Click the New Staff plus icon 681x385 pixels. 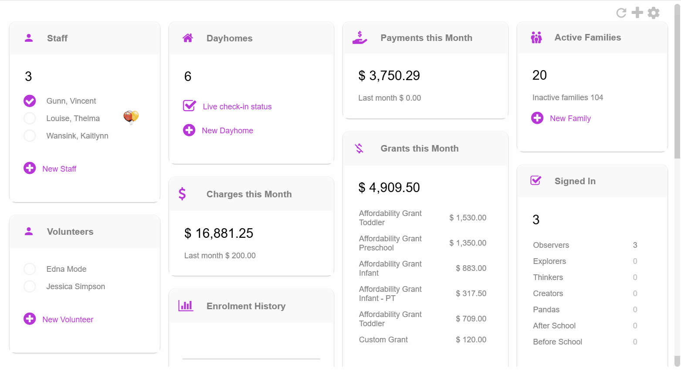30,168
